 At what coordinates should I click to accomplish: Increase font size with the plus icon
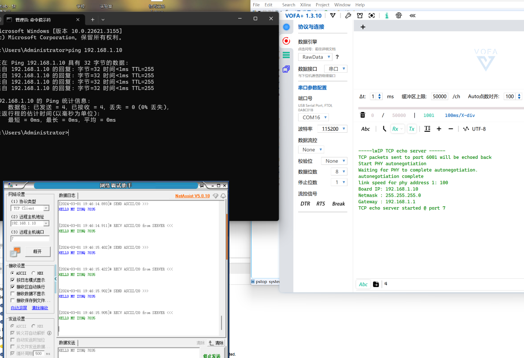[439, 129]
